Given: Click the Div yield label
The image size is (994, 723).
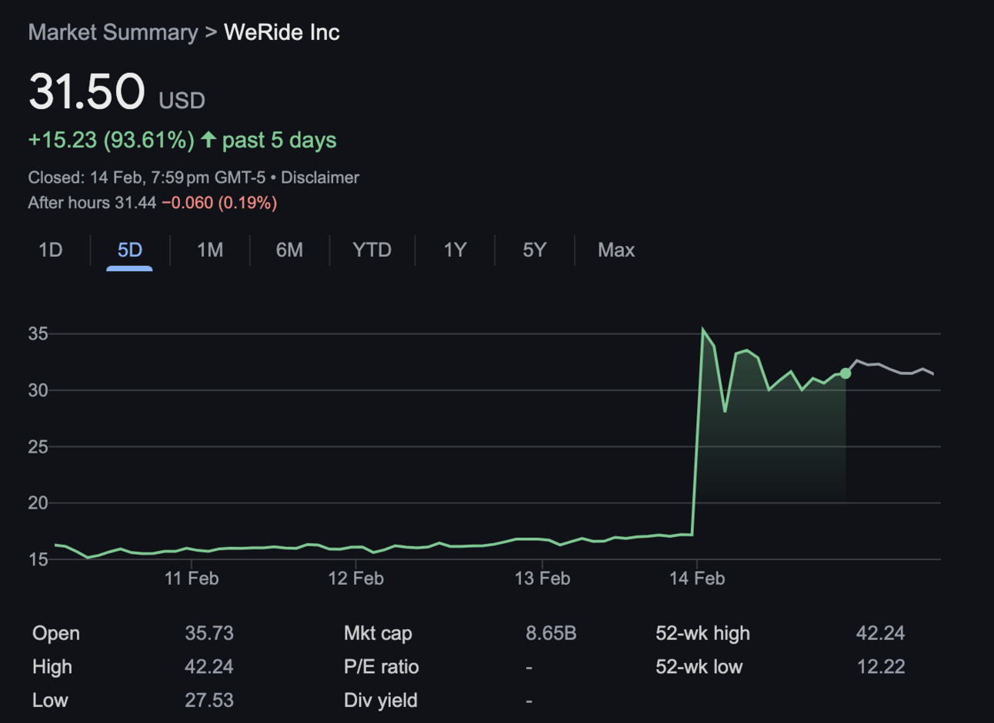Looking at the screenshot, I should click(x=380, y=701).
